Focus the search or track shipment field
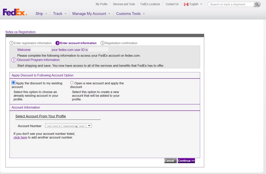This screenshot has height=174, width=266. (x=231, y=5)
